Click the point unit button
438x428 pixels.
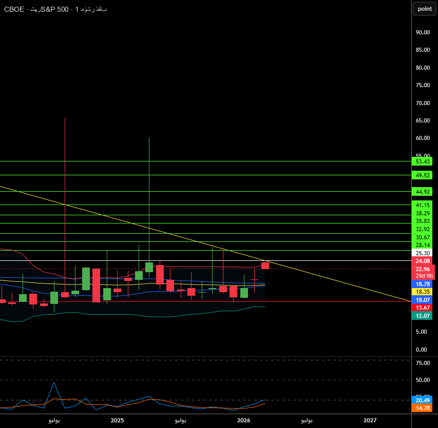[x=425, y=8]
